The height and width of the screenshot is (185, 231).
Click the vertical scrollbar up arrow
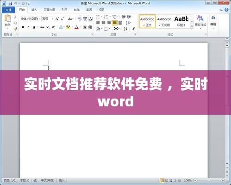(x=227, y=46)
